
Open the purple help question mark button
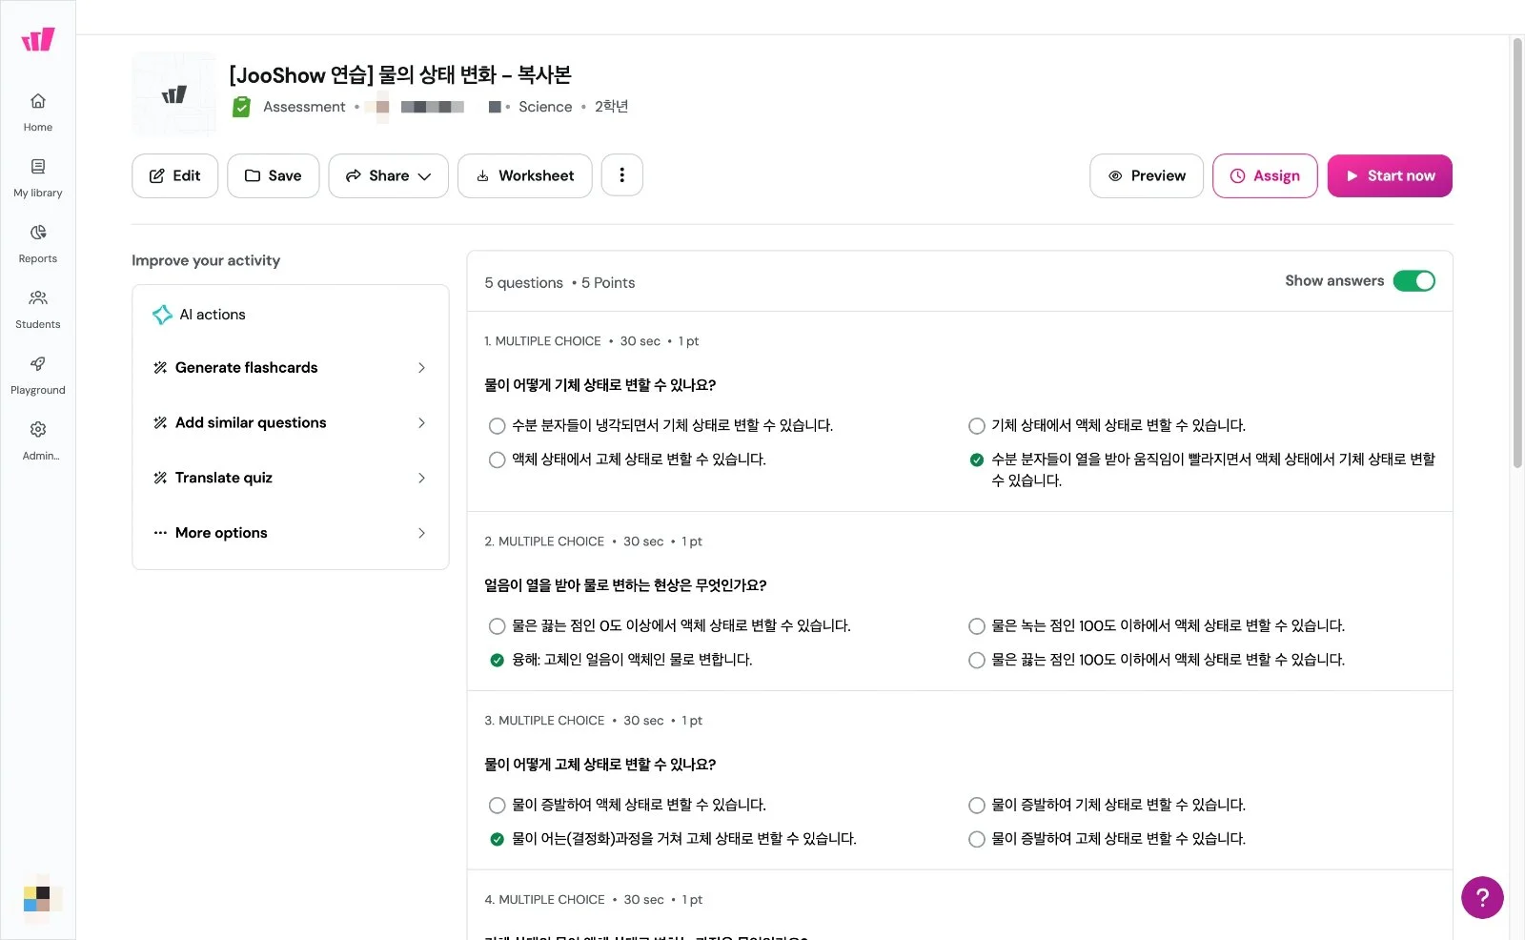click(1482, 897)
